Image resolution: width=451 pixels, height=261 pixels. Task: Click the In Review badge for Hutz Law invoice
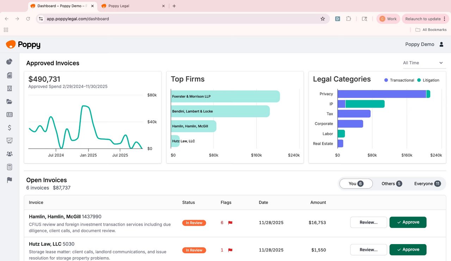(x=194, y=250)
